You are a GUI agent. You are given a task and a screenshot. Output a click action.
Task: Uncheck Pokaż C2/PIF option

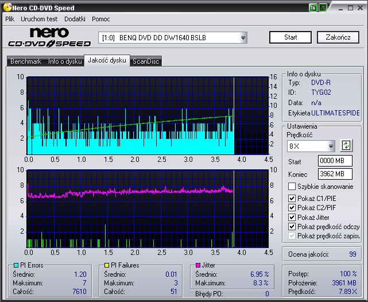292,208
